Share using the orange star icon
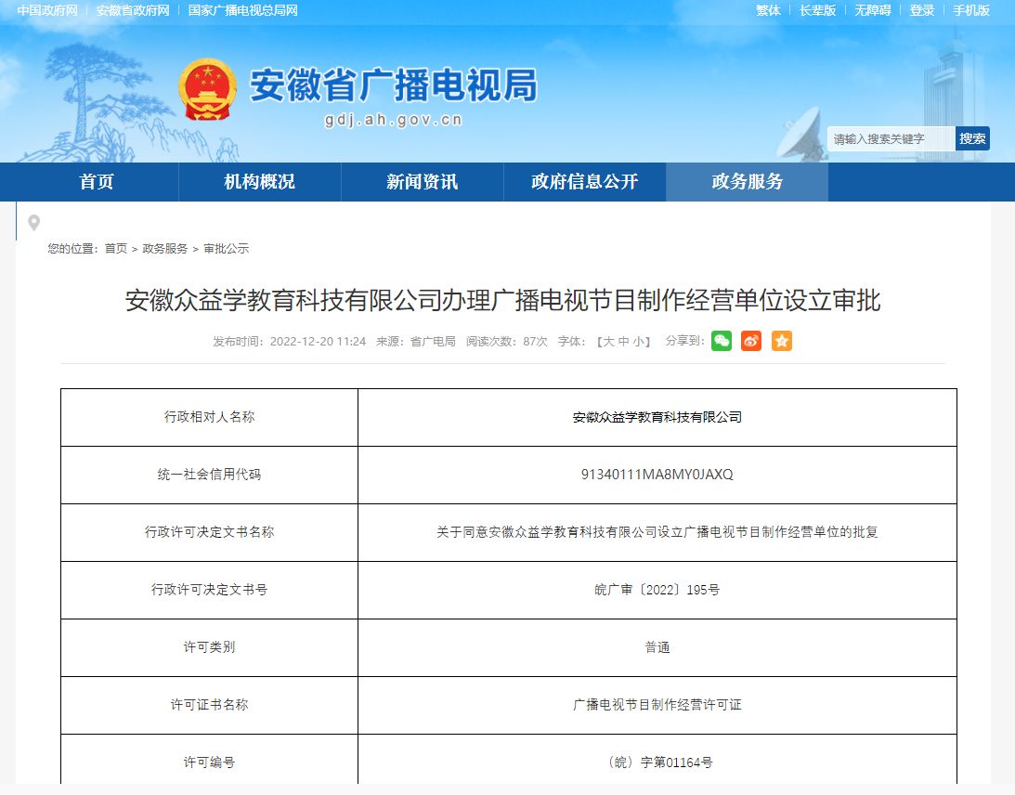This screenshot has height=795, width=1015. 782,341
